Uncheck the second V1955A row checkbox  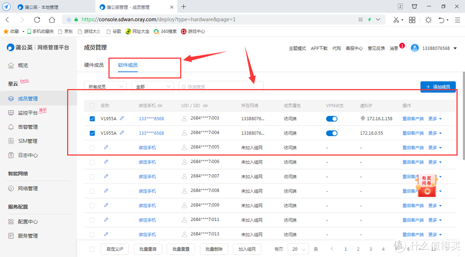[92, 133]
